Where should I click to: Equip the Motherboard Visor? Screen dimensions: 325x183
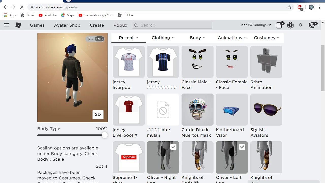coord(232,110)
